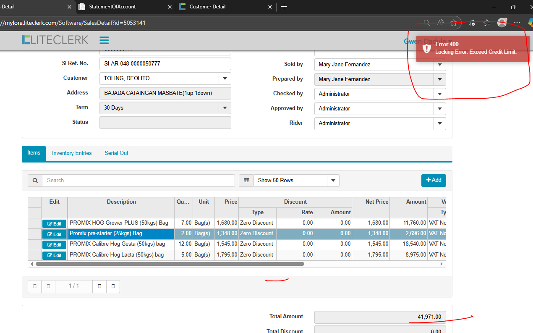This screenshot has width=533, height=333.
Task: Open the browser profile avatar
Action: tap(502, 23)
